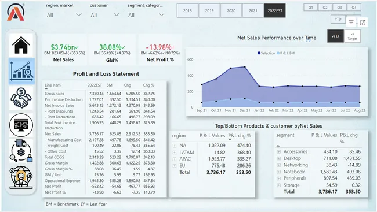Expand the Desktop segment row
377x212 pixels.
tap(278, 158)
